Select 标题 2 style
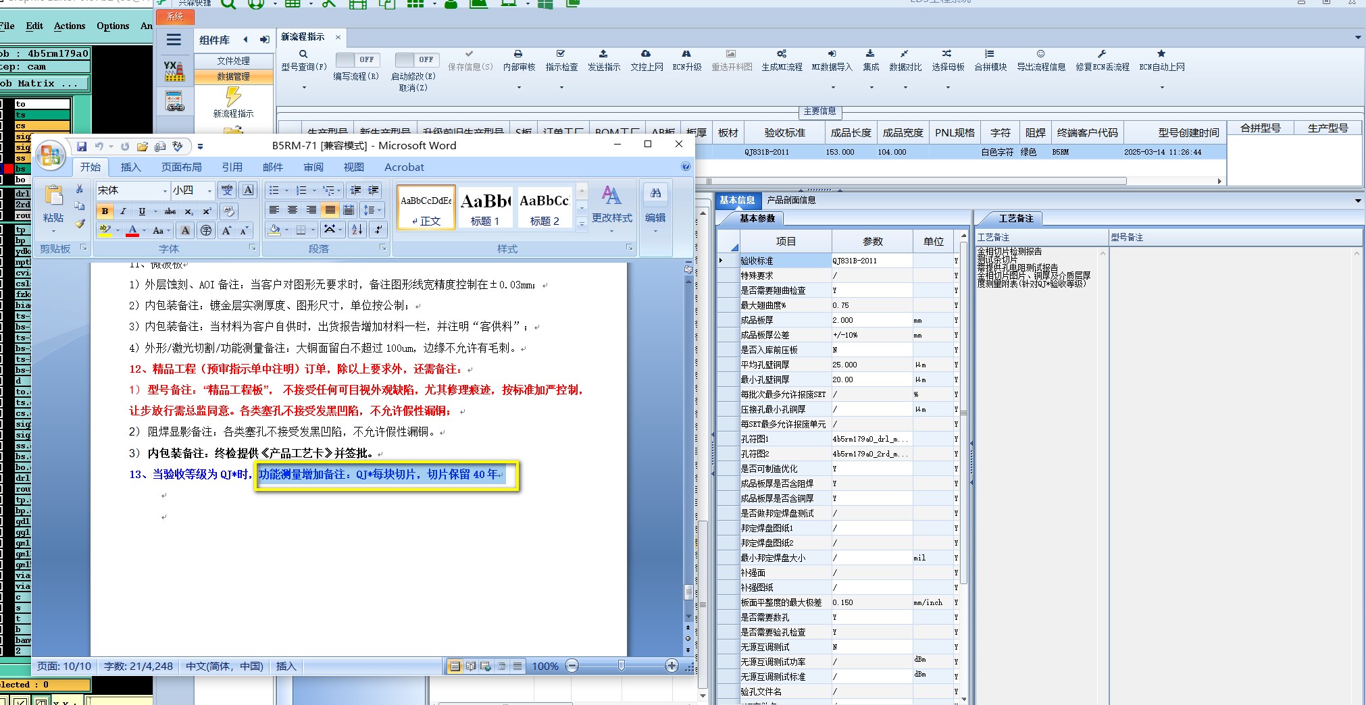This screenshot has width=1366, height=705. [545, 208]
